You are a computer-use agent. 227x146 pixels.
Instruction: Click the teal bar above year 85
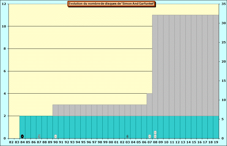[x=28, y=127]
